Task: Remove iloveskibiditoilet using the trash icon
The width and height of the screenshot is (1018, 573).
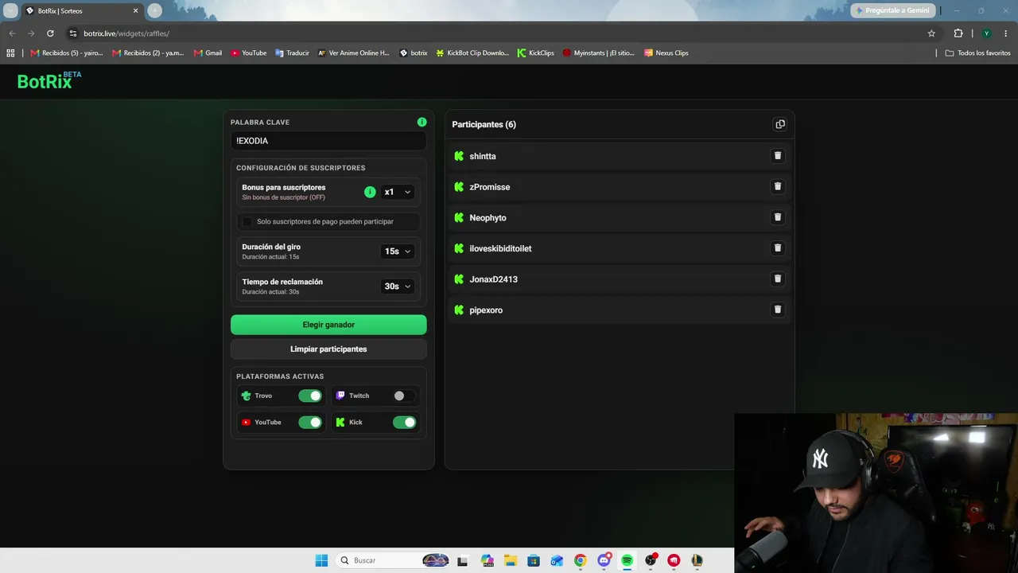Action: tap(778, 248)
